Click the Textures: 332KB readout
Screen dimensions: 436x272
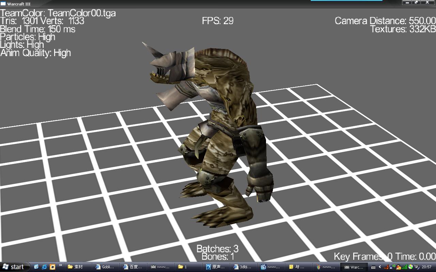click(403, 29)
